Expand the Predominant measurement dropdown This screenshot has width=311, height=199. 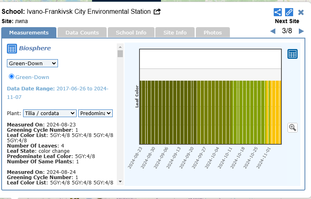(x=95, y=113)
